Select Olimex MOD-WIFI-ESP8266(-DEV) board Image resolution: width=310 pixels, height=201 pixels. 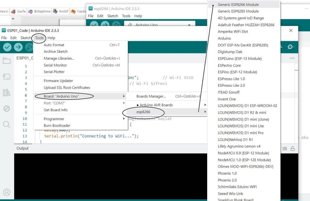(244, 167)
